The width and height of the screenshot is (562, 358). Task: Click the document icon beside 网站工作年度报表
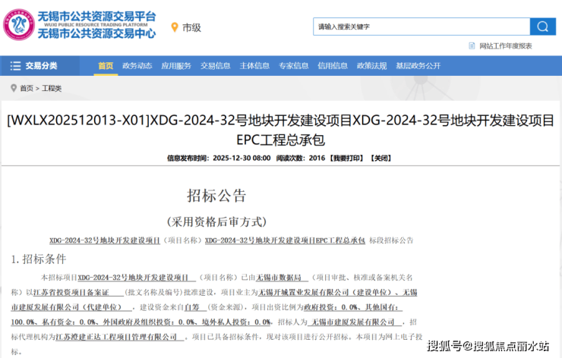tap(472, 46)
